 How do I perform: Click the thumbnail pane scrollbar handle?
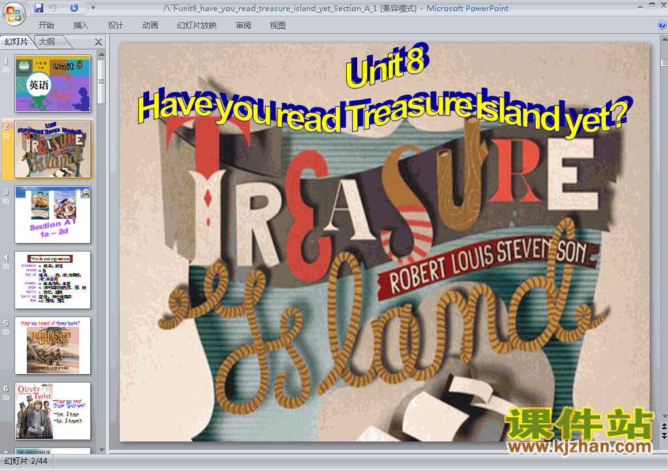[x=101, y=81]
